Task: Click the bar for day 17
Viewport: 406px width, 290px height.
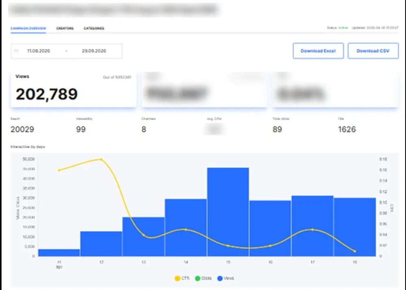Action: point(313,226)
